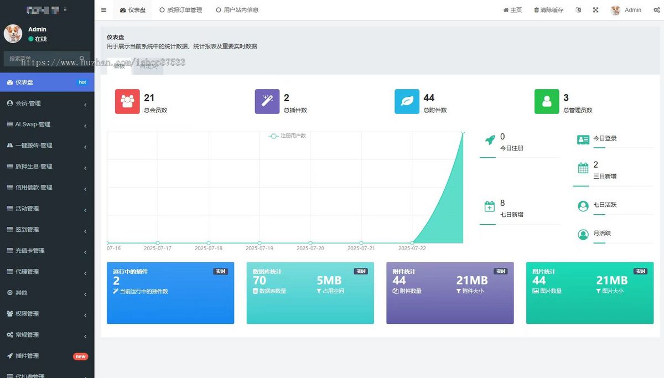Click the 常规管理 gears icon
The width and height of the screenshot is (664, 378).
click(x=9, y=334)
